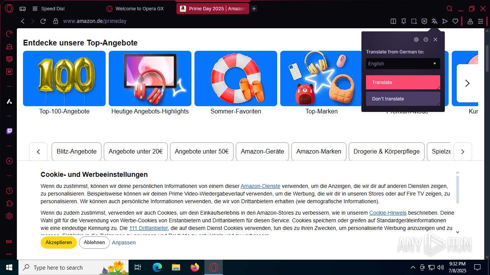
Task: Open GX Cleaner in sidebar
Action: 9,47
